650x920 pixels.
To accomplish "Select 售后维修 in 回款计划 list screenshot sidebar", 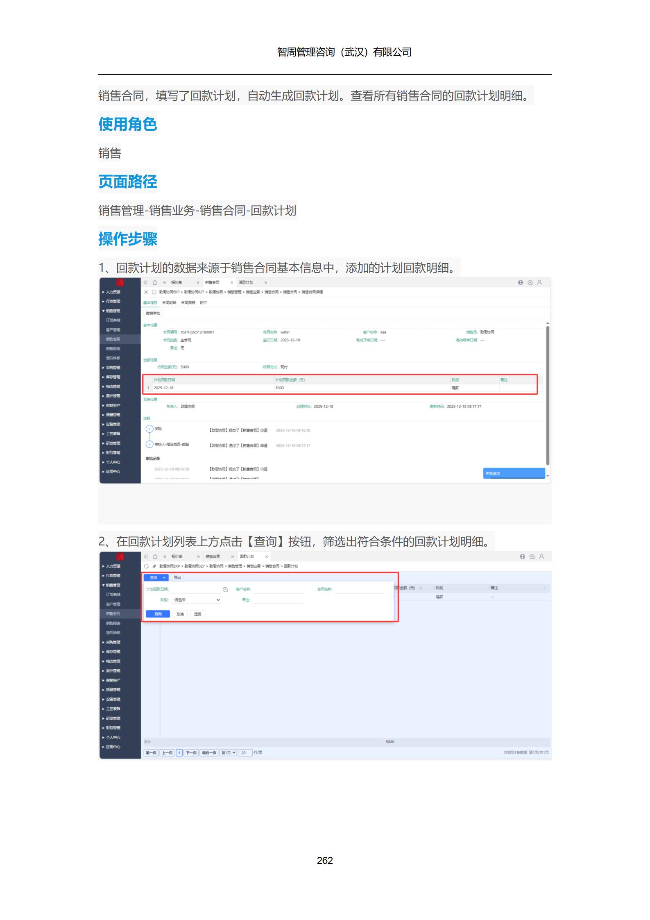I will [113, 633].
